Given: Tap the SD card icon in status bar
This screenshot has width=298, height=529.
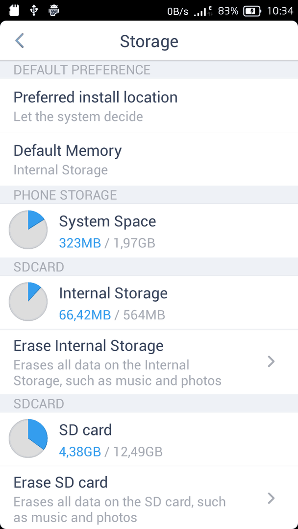Looking at the screenshot, I should point(14,10).
